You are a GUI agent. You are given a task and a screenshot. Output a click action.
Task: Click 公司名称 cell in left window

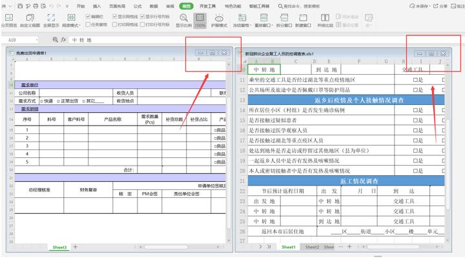pyautogui.click(x=27, y=93)
